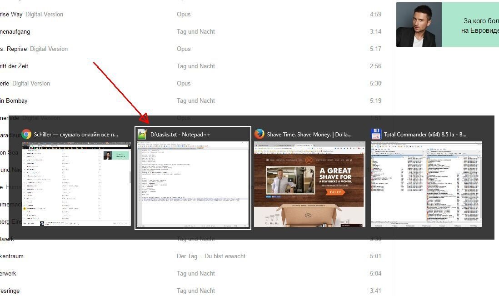Open Tag und Nacht album link on the 2:56 track

pos(196,66)
